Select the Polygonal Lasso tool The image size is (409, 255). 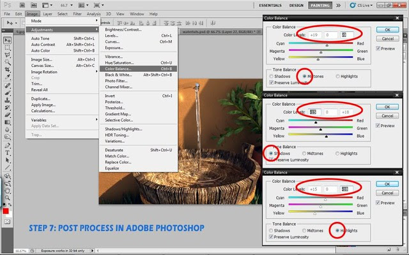[x=7, y=55]
